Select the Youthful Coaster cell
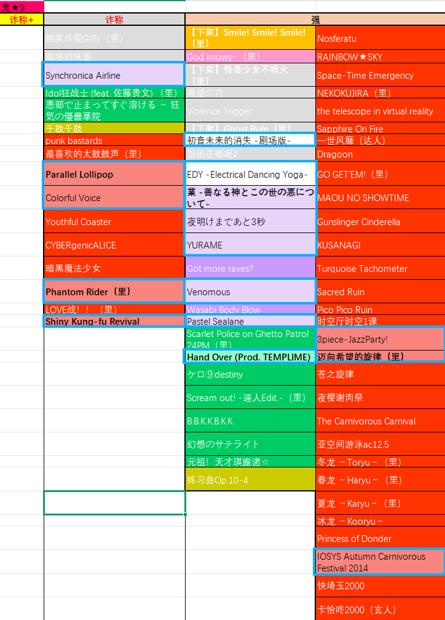445x620 pixels. [114, 221]
